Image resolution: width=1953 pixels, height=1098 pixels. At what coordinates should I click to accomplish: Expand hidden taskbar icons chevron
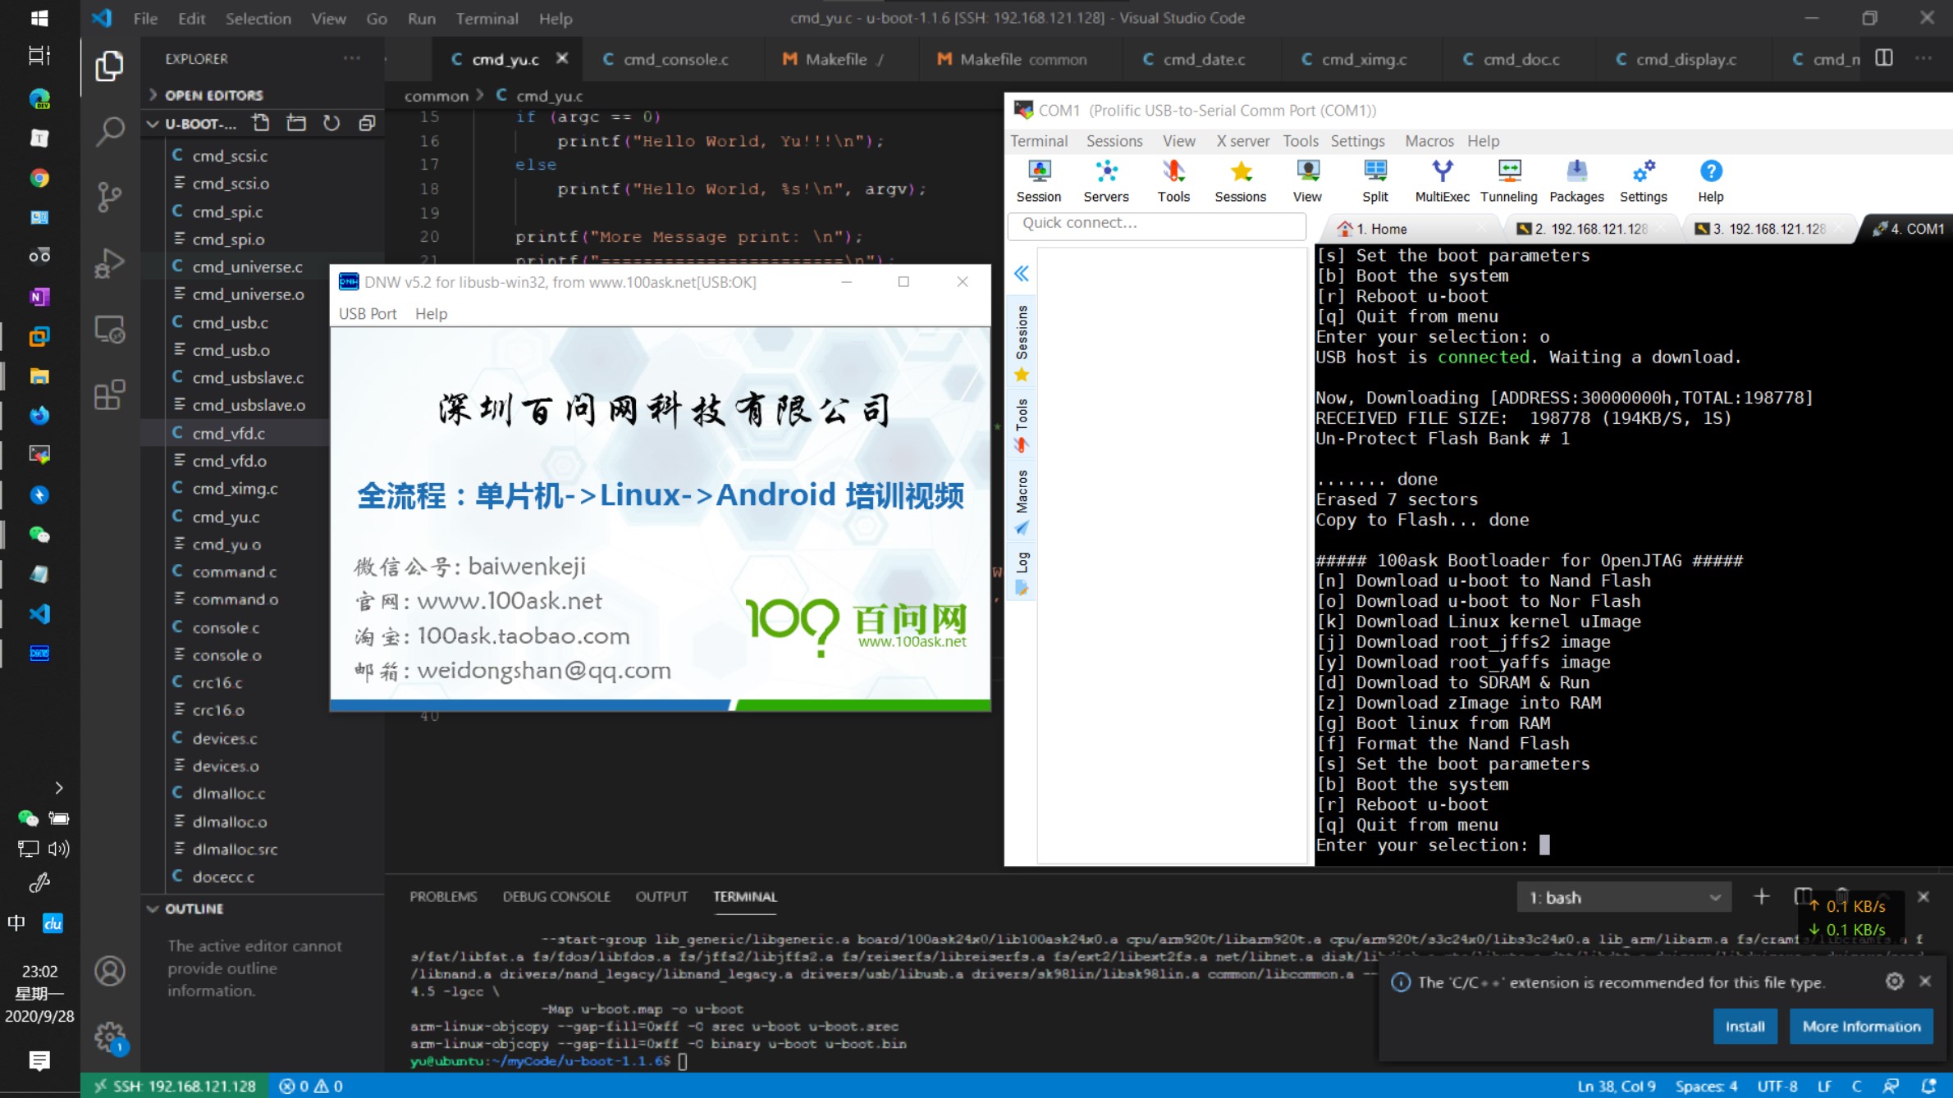pos(58,788)
